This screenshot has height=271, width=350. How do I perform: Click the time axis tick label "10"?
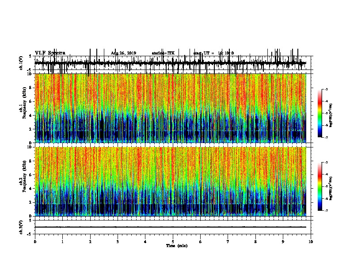(x=311, y=242)
